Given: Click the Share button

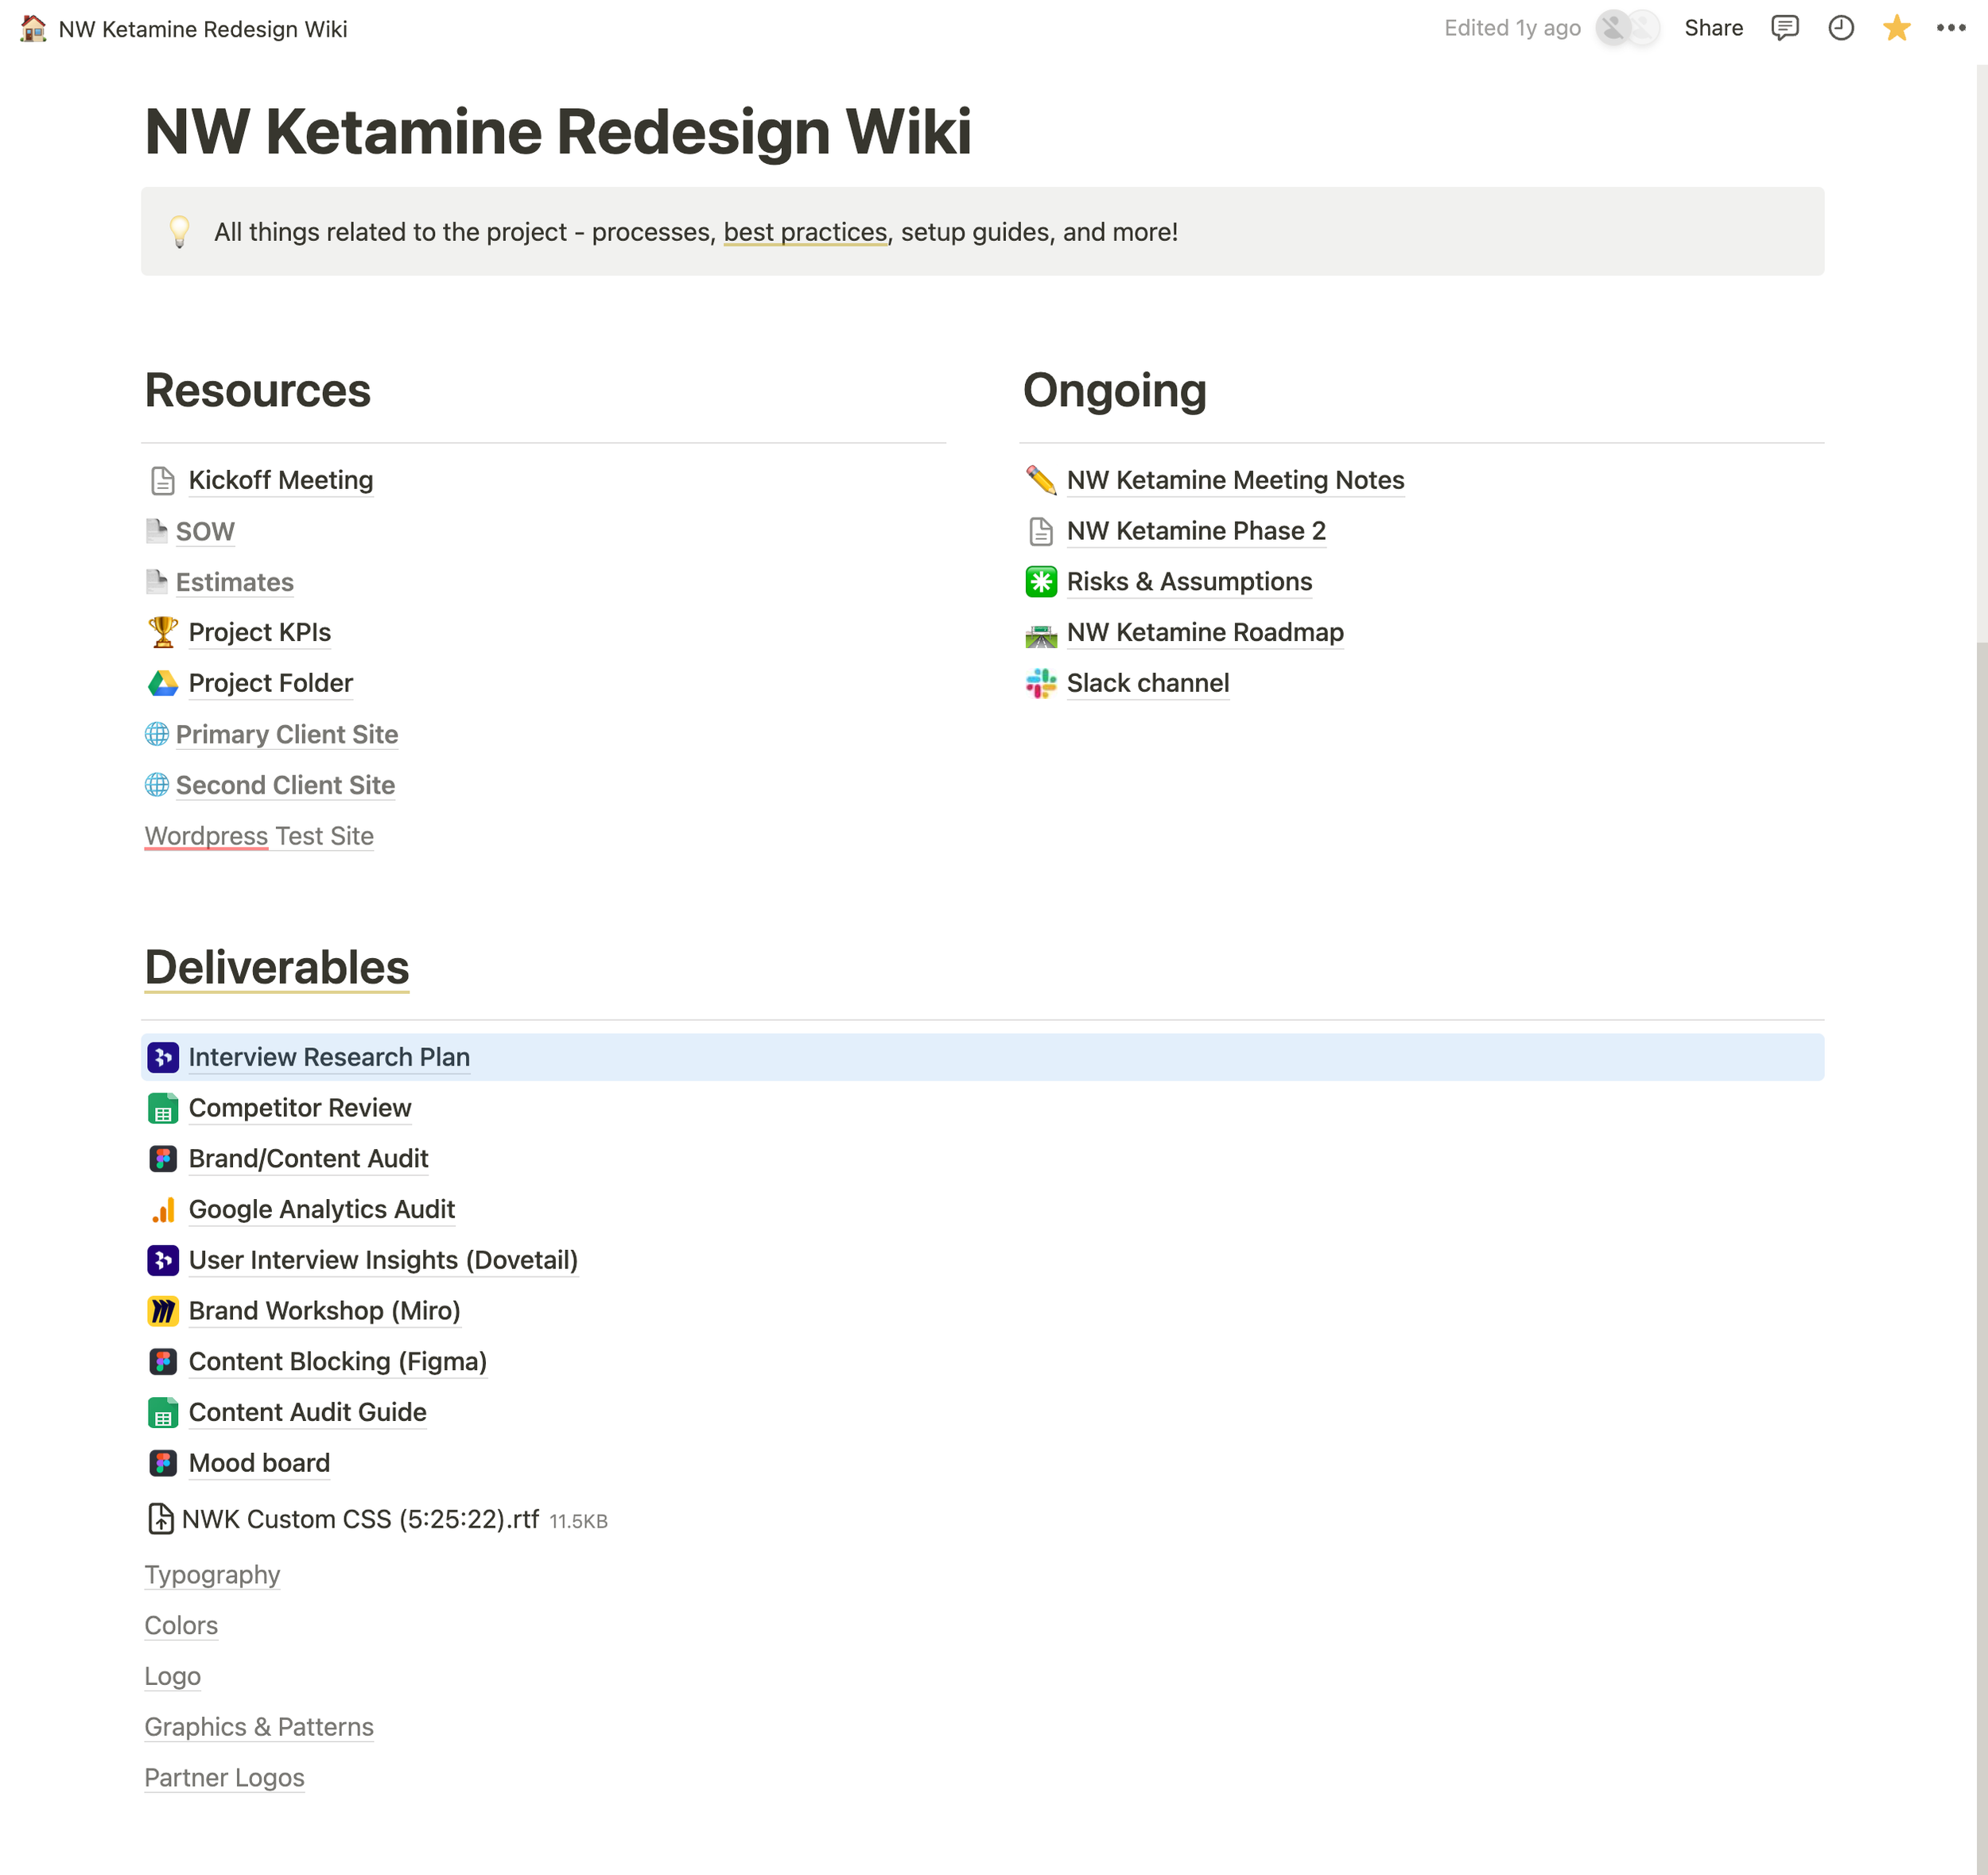Looking at the screenshot, I should [1712, 28].
